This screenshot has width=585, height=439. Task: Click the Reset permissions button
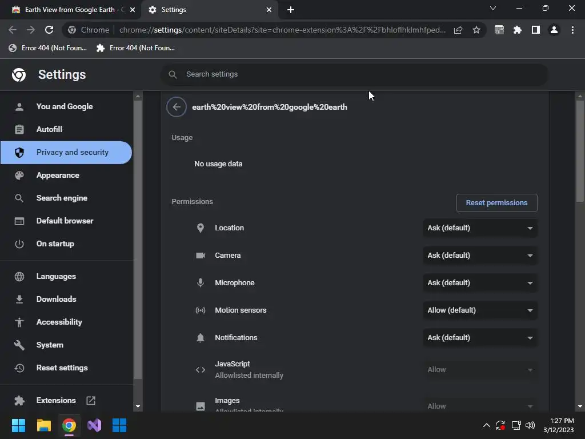pos(496,203)
